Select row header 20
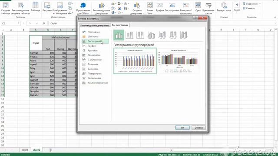 3,107
